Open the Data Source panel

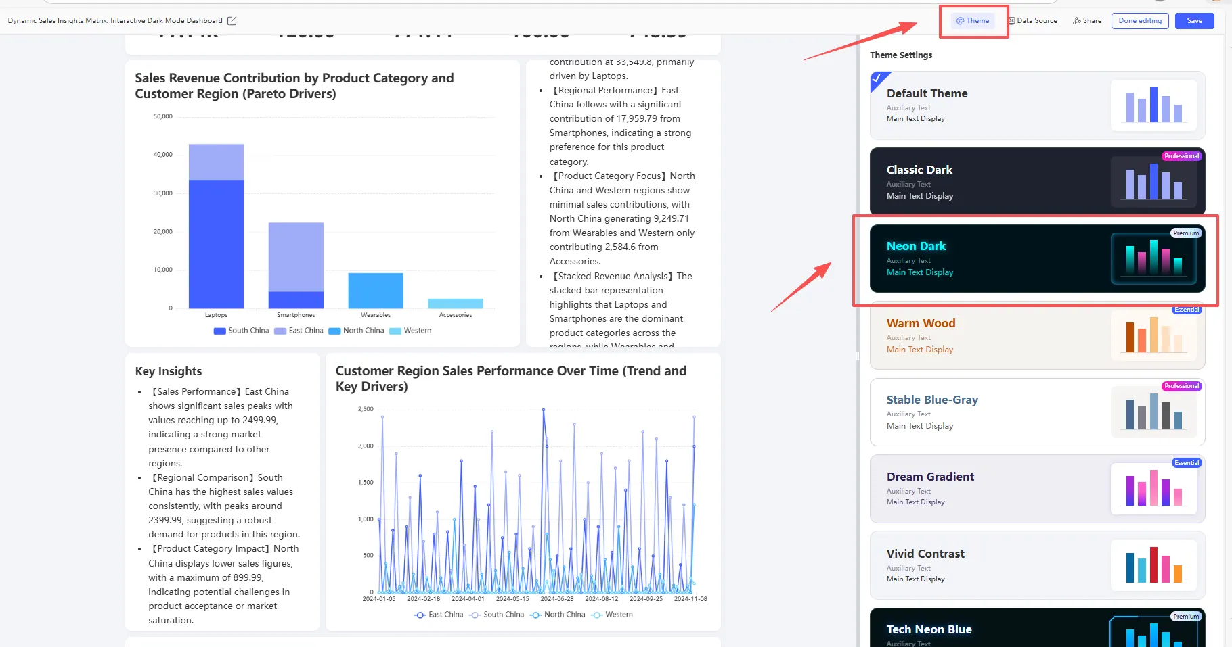click(1032, 20)
